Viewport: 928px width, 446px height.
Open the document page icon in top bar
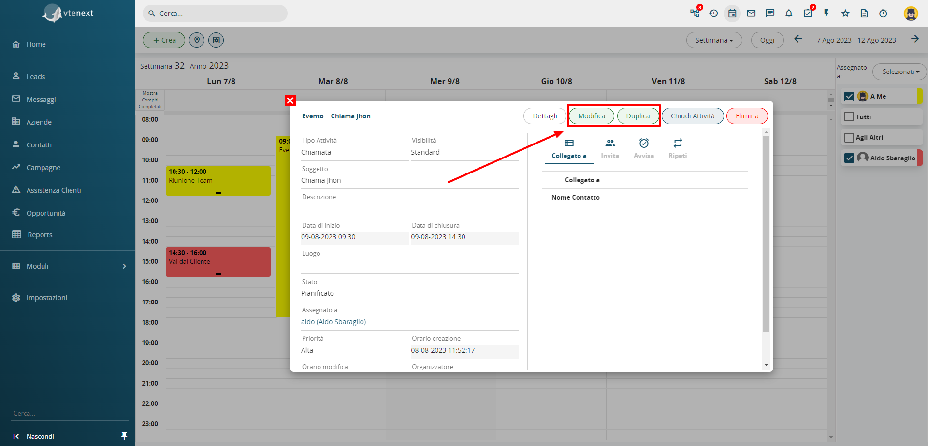[864, 14]
